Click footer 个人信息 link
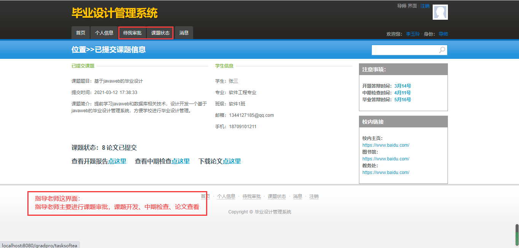This screenshot has height=248, width=519. point(226,196)
